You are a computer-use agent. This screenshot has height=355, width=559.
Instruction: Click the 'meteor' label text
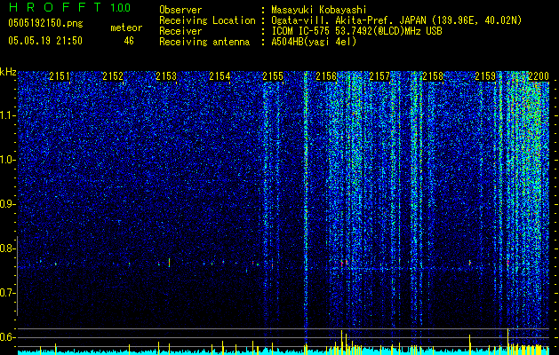(126, 28)
